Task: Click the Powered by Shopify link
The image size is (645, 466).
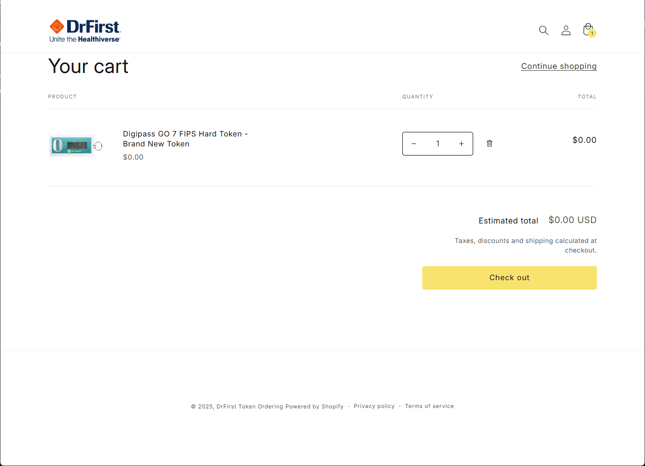Action: [314, 407]
